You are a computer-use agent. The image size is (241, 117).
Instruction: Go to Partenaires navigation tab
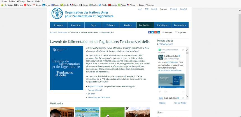(x=180, y=25)
